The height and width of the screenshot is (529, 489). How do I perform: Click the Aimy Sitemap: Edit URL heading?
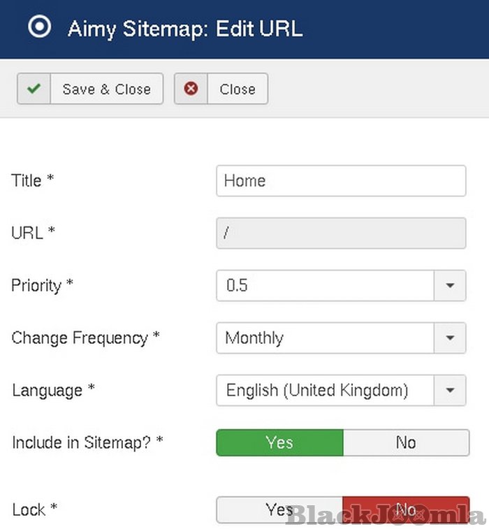coord(184,29)
